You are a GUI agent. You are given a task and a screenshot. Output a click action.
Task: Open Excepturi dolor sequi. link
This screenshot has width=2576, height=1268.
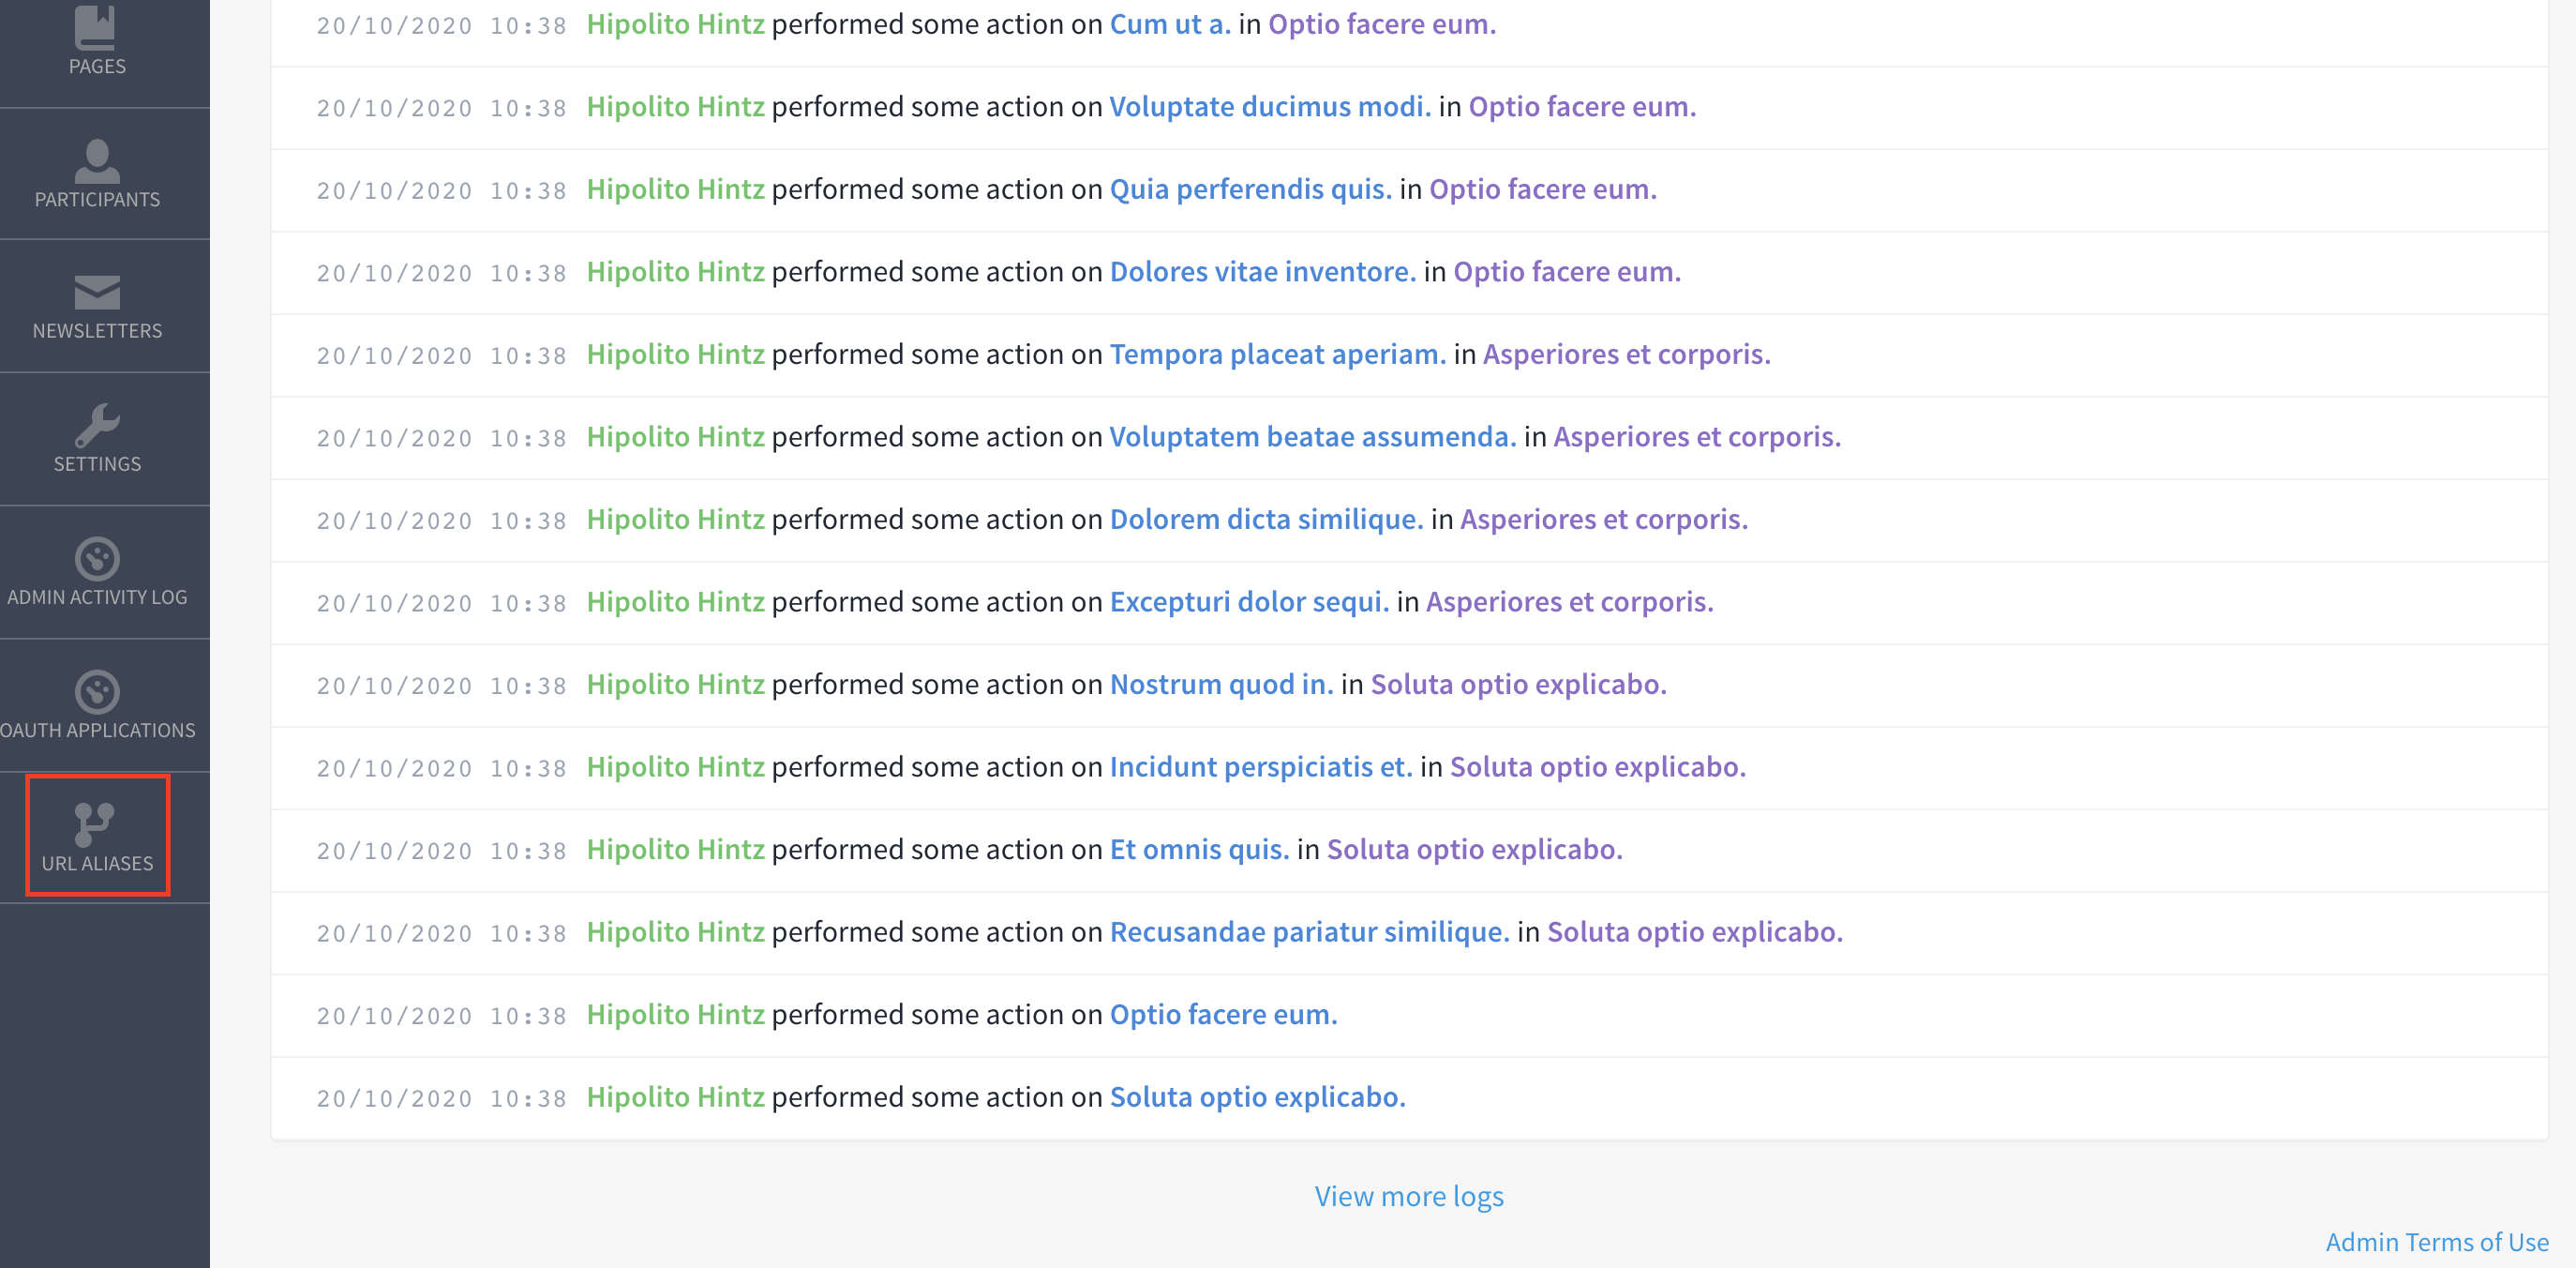click(x=1249, y=601)
